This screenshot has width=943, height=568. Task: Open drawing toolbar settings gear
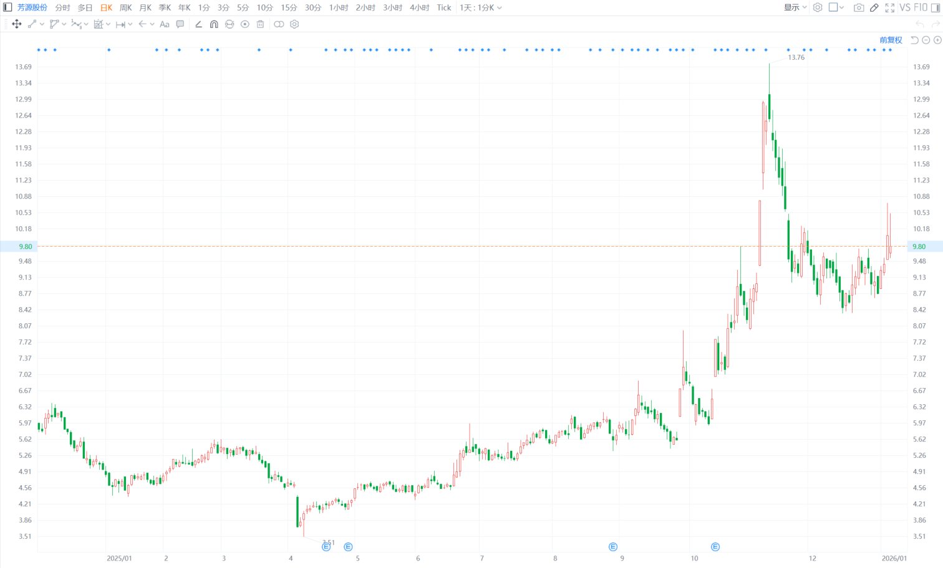click(294, 24)
